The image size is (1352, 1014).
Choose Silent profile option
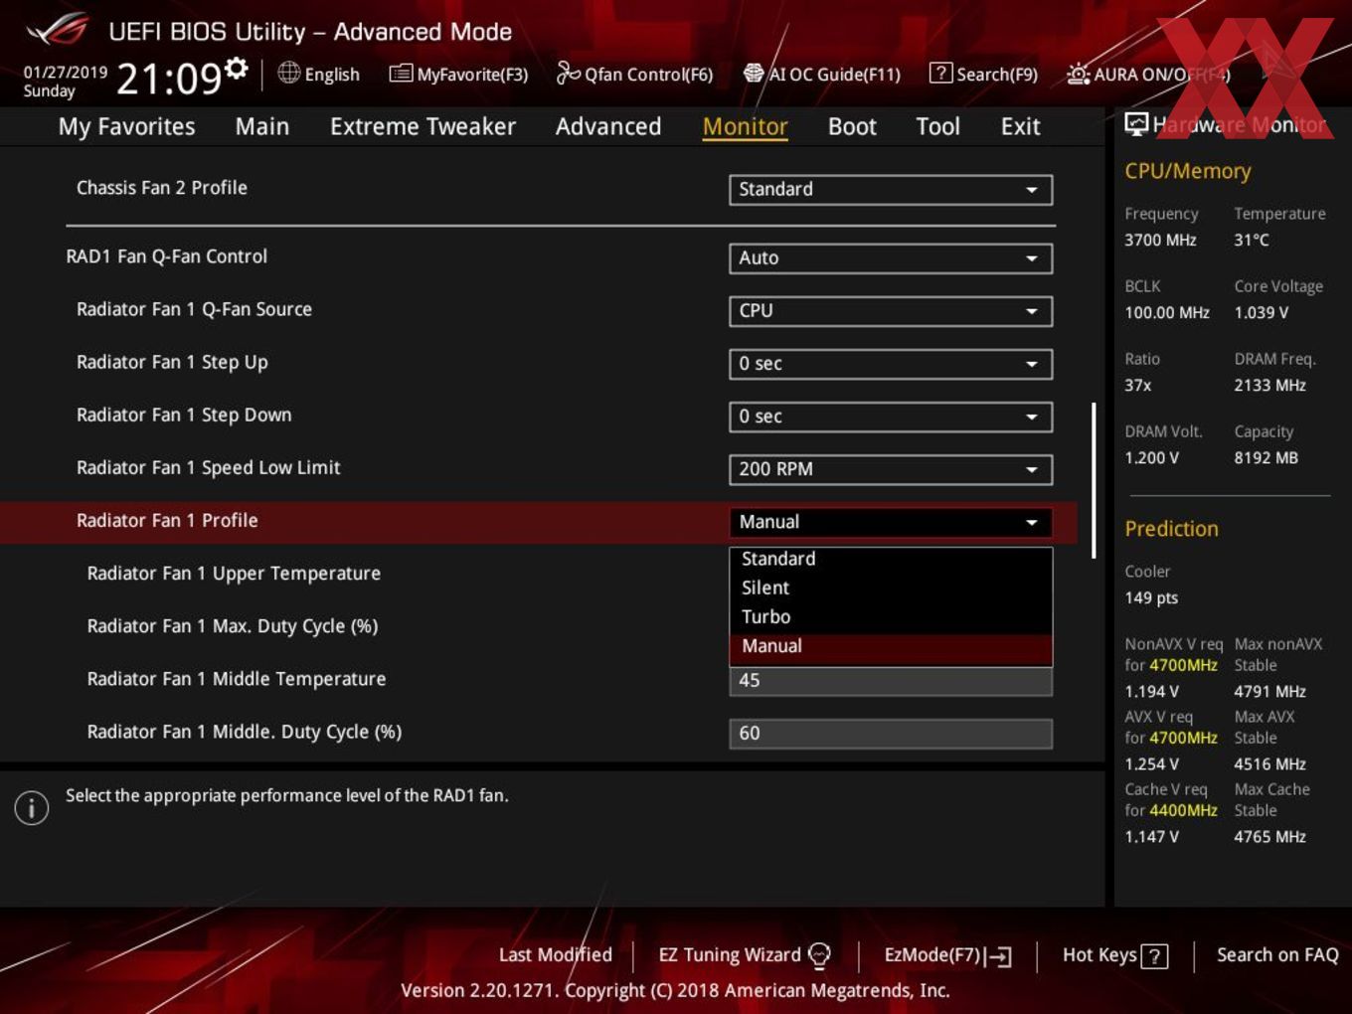click(x=891, y=588)
